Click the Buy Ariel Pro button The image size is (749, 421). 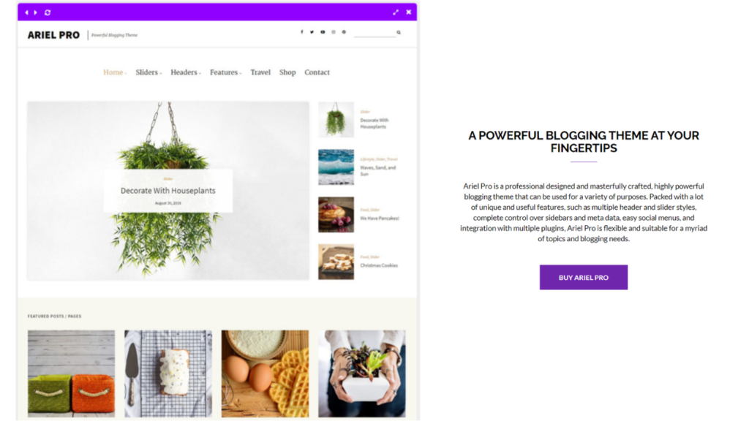[583, 277]
